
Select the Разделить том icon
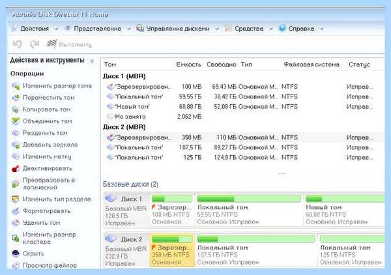16,133
